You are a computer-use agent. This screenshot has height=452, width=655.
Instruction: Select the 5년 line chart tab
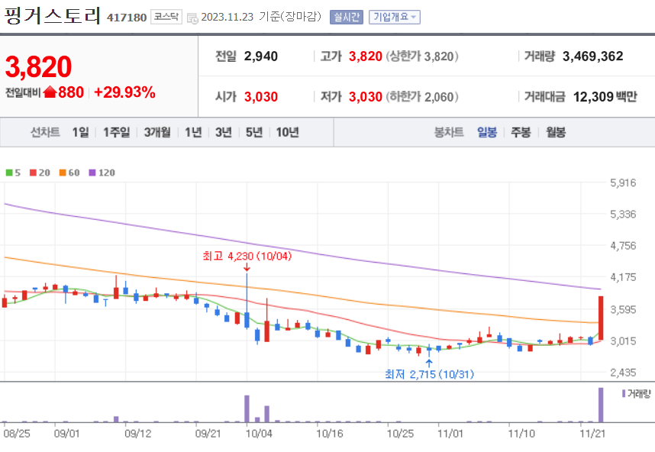[254, 132]
